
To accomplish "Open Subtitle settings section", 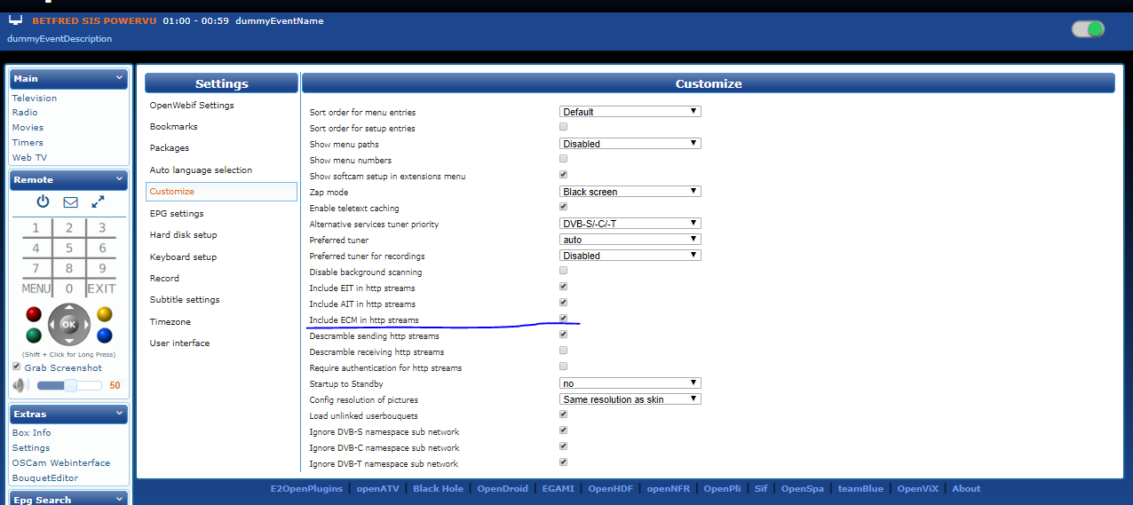I will click(185, 300).
